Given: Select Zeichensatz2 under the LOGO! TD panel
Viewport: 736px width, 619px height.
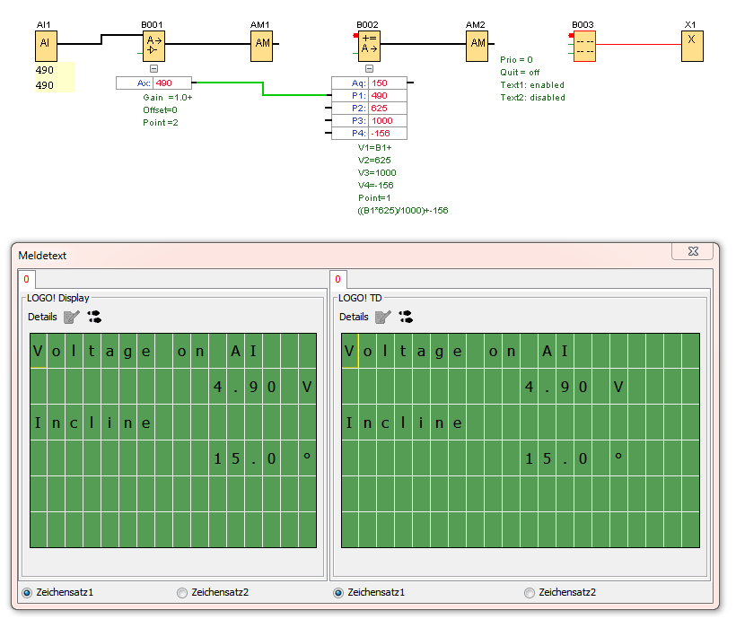Looking at the screenshot, I should coord(530,592).
